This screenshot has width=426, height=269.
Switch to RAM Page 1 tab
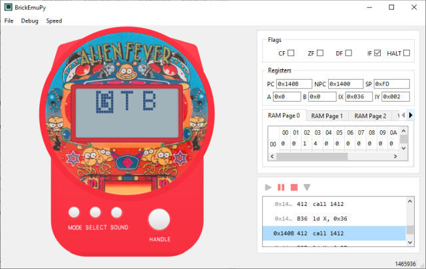[x=327, y=116]
